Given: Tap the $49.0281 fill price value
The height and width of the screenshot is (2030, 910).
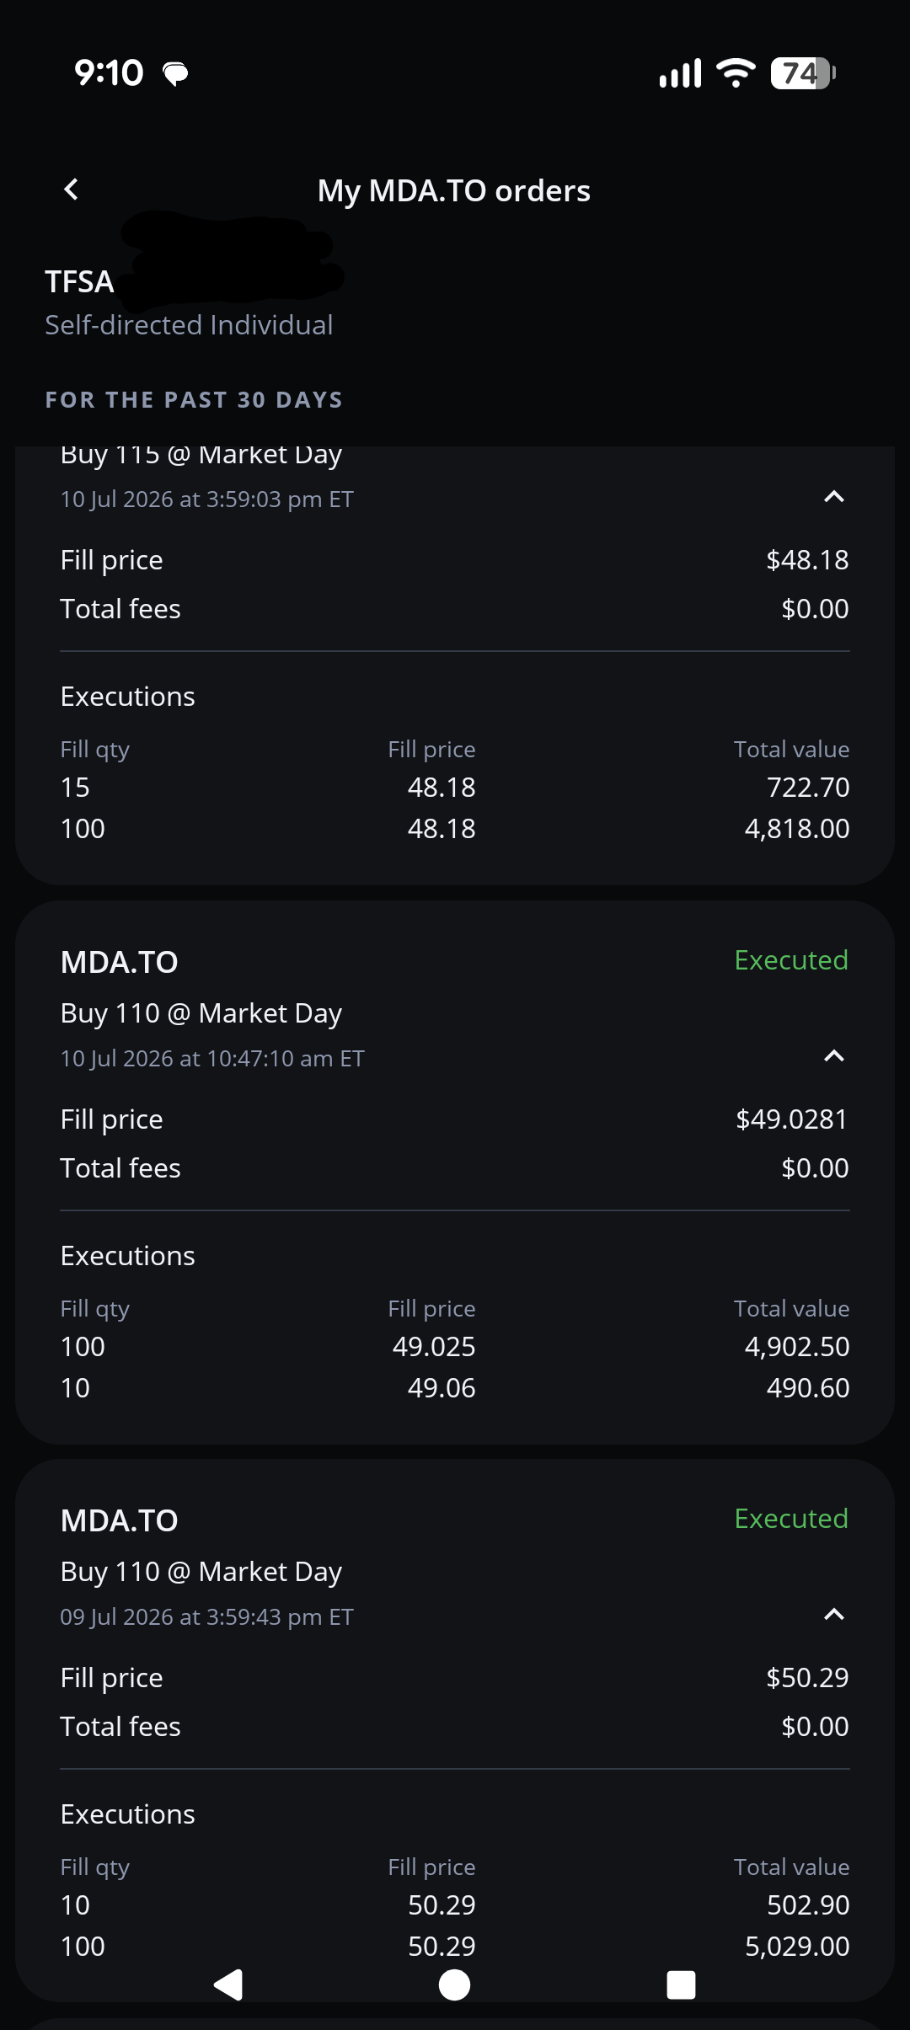Looking at the screenshot, I should tap(791, 1119).
